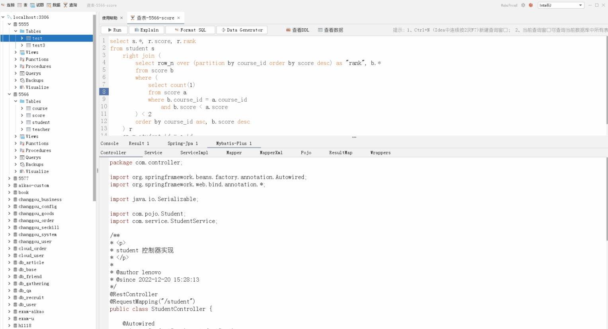Viewport: 608px width, 329px height.
Task: Run the SQL query
Action: (x=114, y=30)
